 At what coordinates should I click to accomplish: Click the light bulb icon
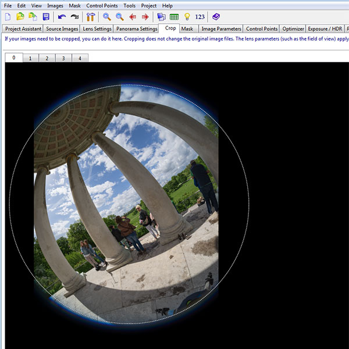click(x=187, y=17)
